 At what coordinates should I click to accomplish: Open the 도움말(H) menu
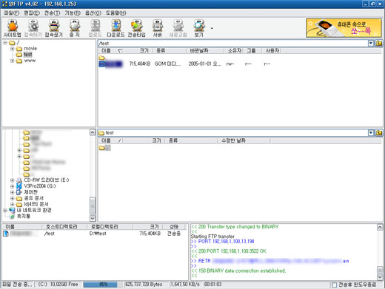(115, 13)
